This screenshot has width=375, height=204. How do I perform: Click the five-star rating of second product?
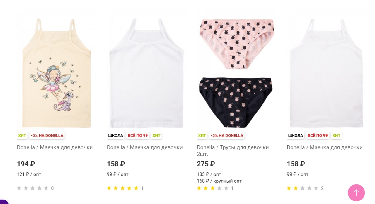[122, 188]
